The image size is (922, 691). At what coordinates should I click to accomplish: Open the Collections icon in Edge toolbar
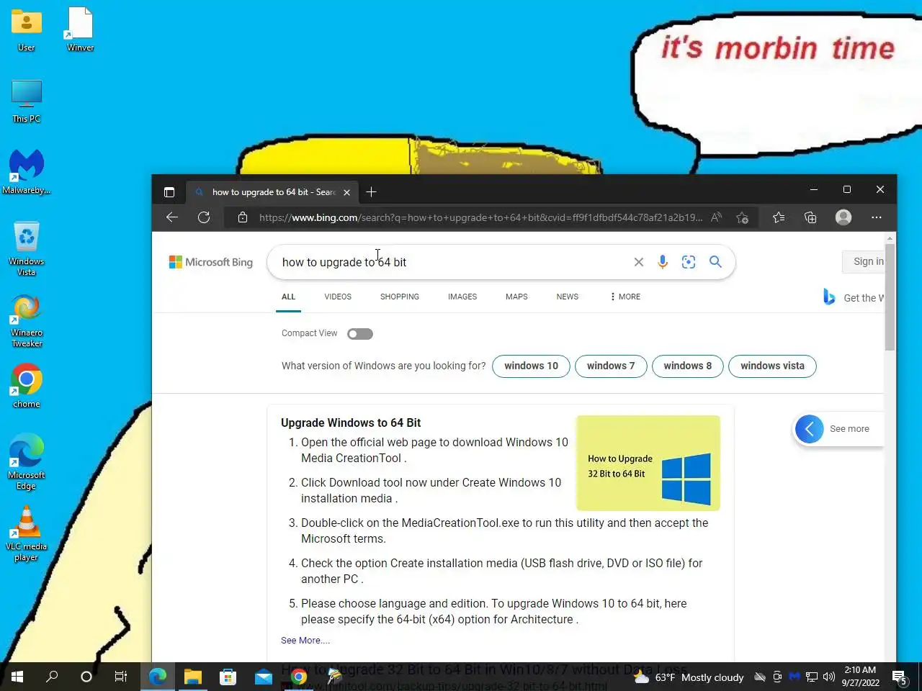click(810, 217)
